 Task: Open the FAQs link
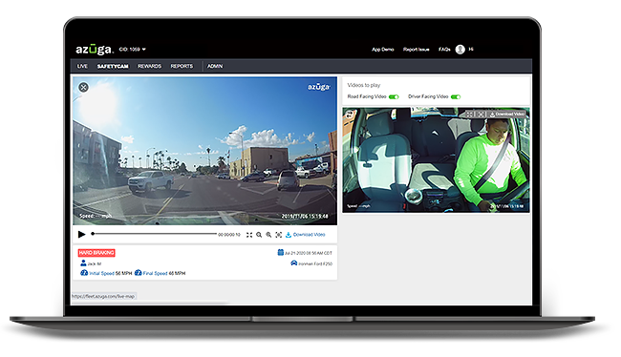(444, 50)
